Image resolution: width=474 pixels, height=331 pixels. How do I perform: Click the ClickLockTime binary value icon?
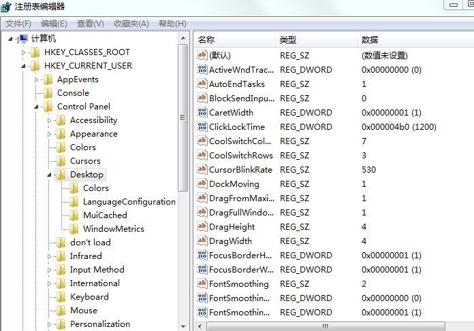[202, 126]
